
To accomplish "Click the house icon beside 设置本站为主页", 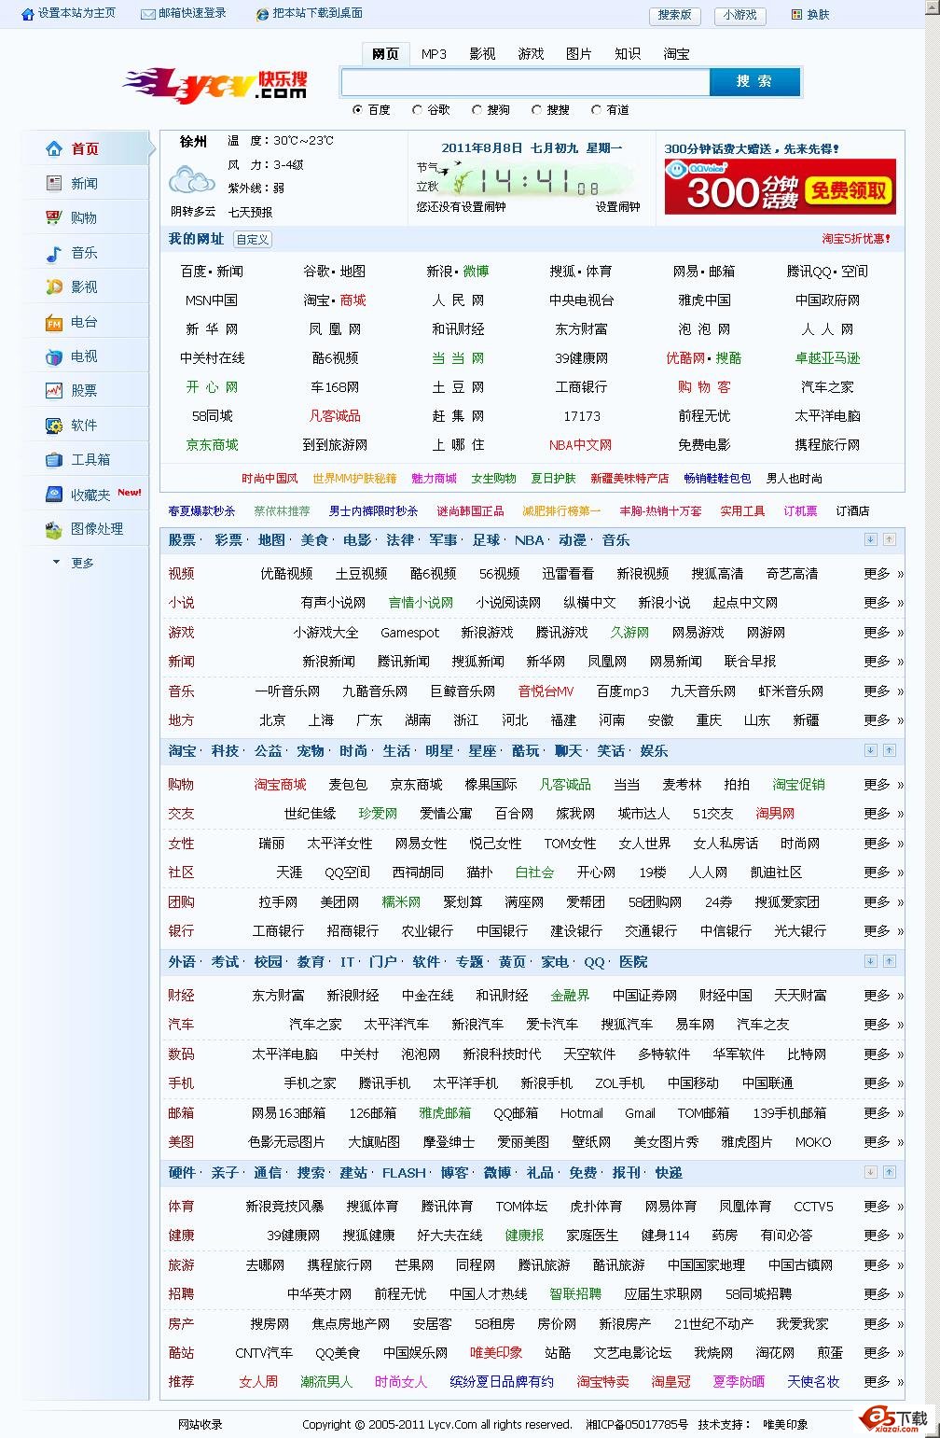I will coord(28,14).
